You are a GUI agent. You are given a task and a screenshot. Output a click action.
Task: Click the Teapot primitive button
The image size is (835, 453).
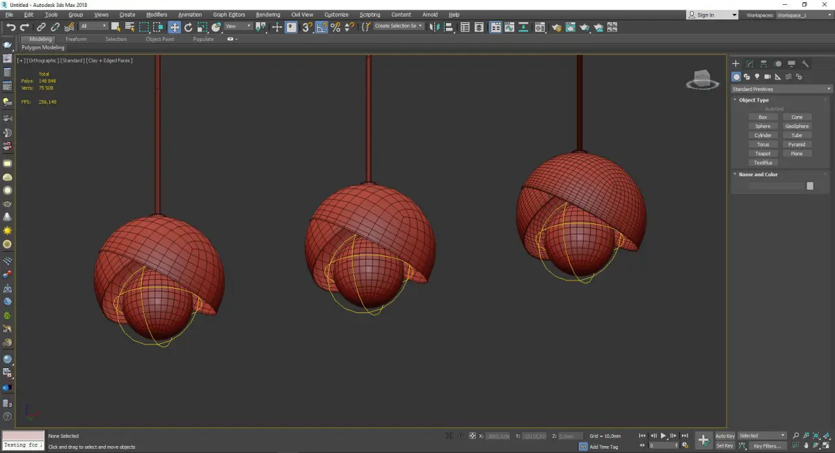[763, 153]
